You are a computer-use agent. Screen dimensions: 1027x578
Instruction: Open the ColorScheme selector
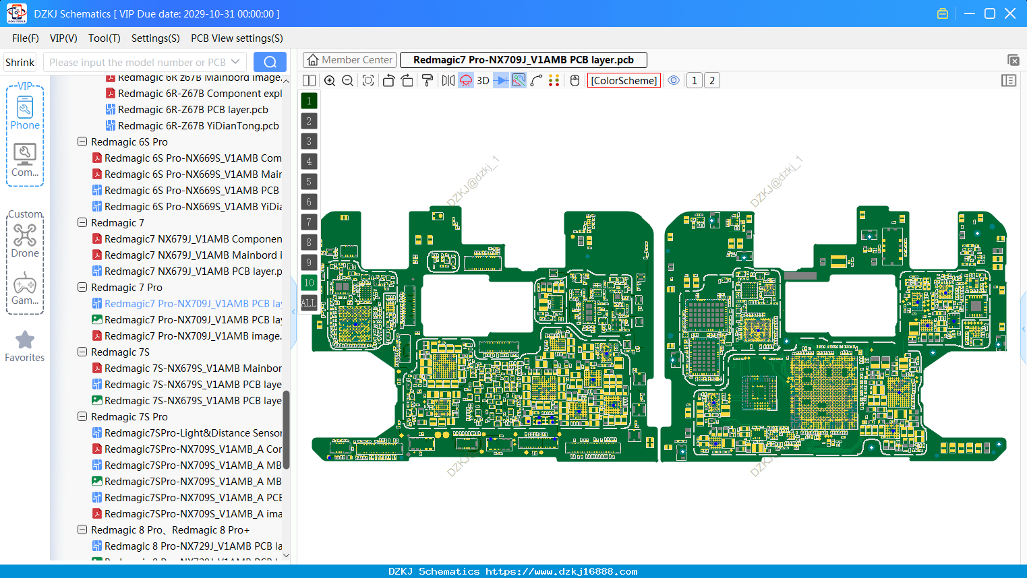624,81
